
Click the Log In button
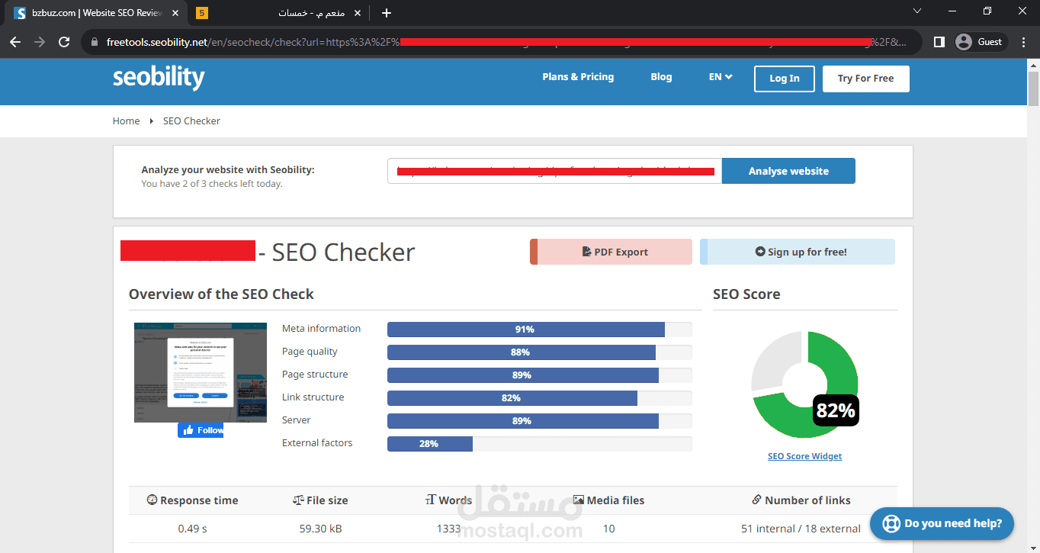coord(784,79)
